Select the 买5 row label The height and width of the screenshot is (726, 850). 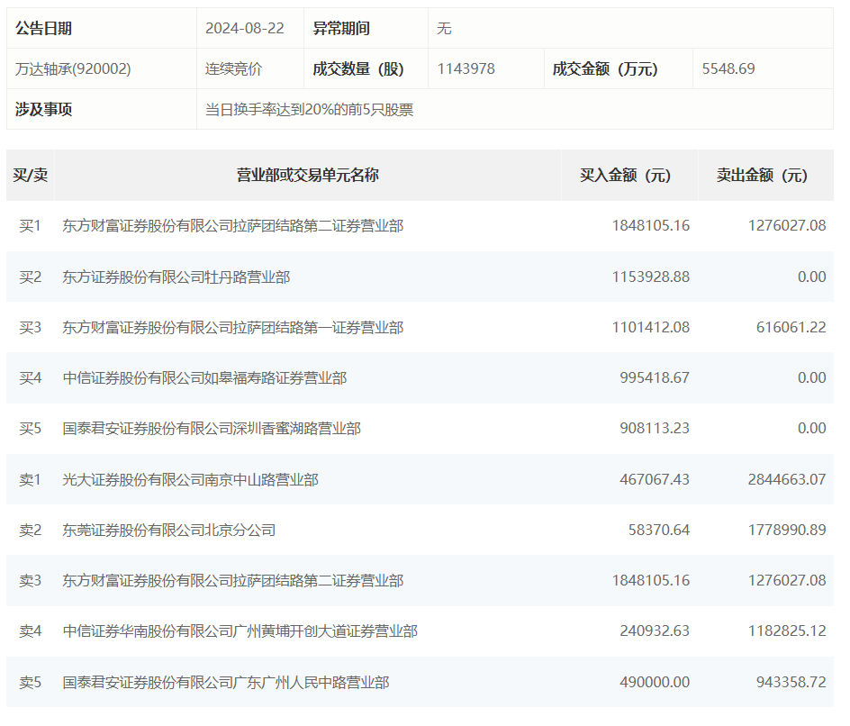[31, 429]
